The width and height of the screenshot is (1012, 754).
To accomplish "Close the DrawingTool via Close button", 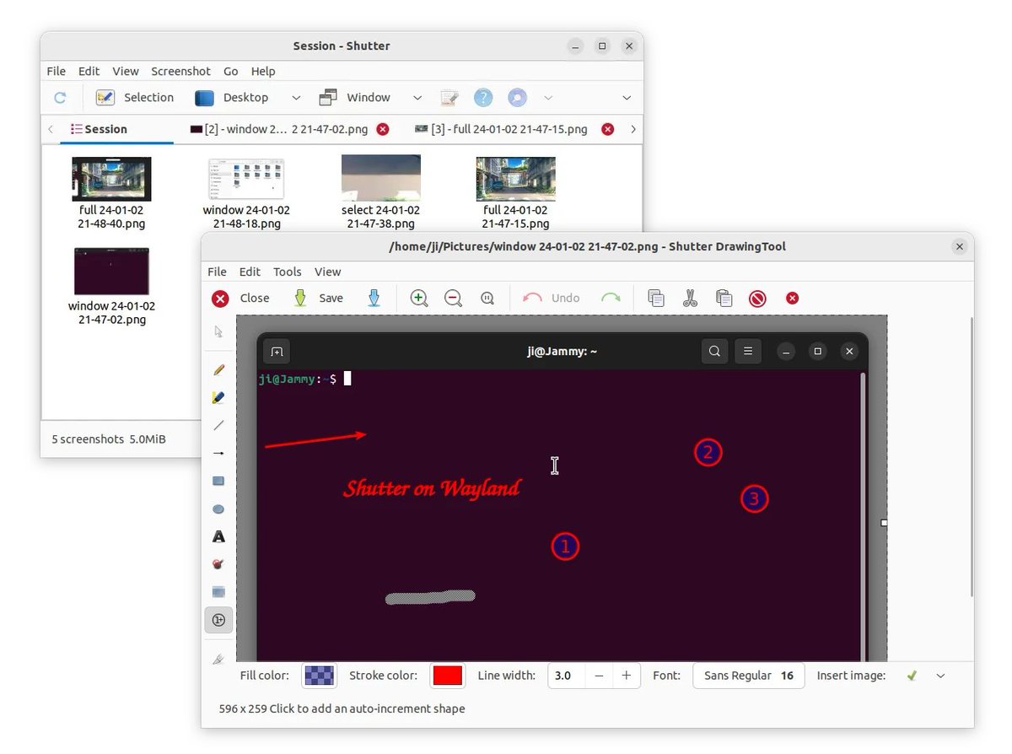I will click(x=242, y=298).
